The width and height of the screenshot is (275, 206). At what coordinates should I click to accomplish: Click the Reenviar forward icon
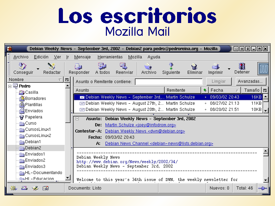point(124,66)
